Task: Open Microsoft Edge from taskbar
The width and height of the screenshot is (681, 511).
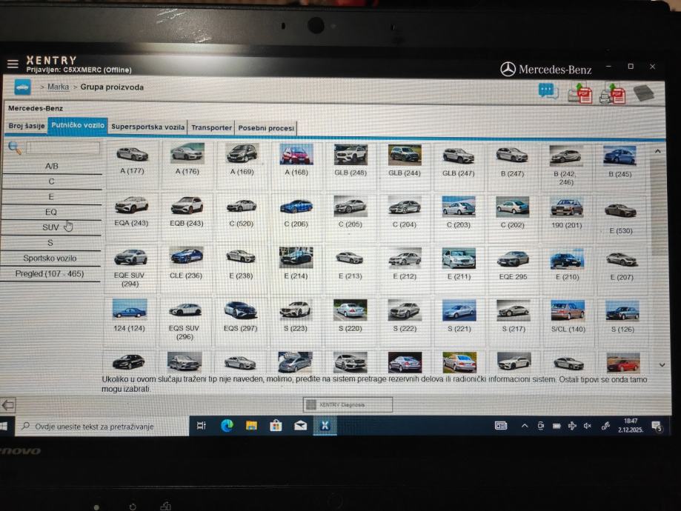Action: tap(227, 426)
